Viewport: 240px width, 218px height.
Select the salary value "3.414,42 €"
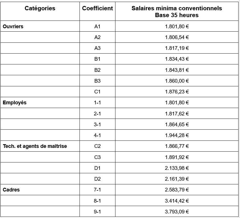(177, 201)
